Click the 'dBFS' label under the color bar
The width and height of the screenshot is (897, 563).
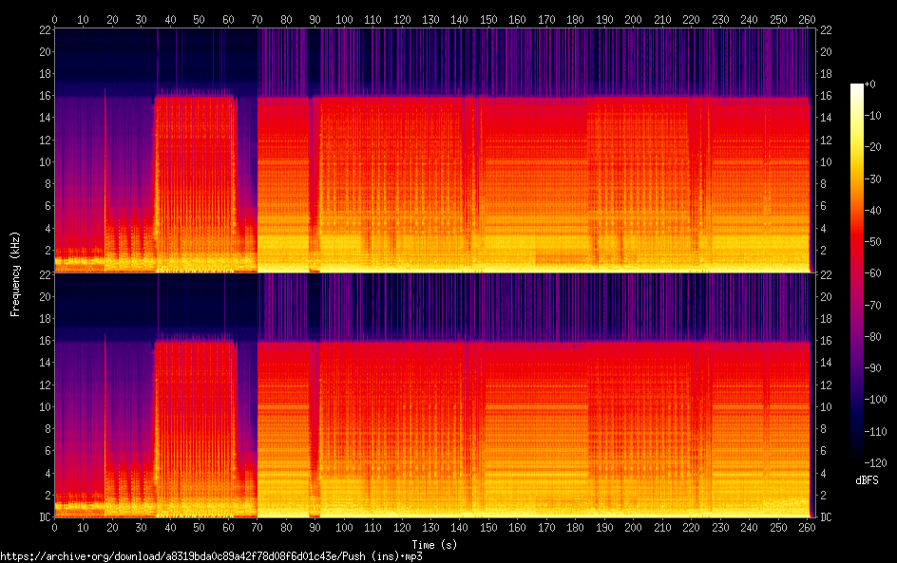click(866, 480)
